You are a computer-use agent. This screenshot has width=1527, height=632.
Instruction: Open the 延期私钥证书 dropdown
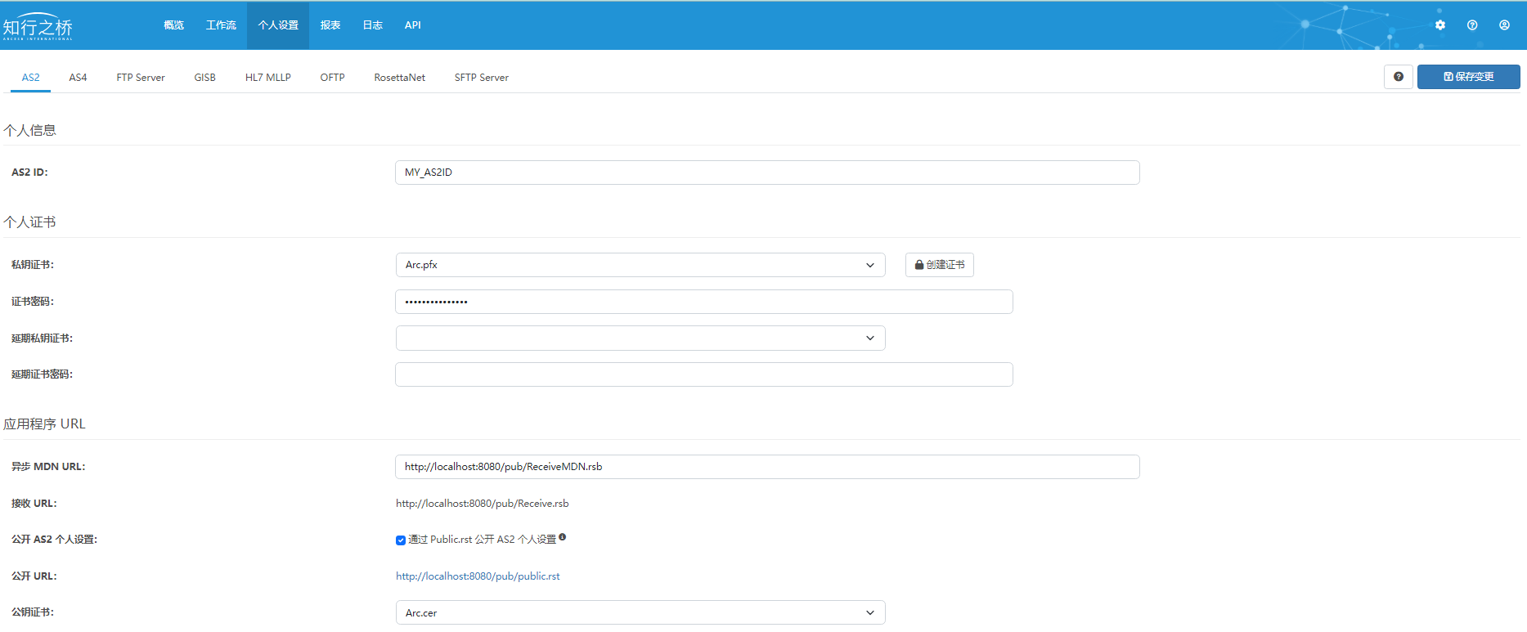[640, 338]
